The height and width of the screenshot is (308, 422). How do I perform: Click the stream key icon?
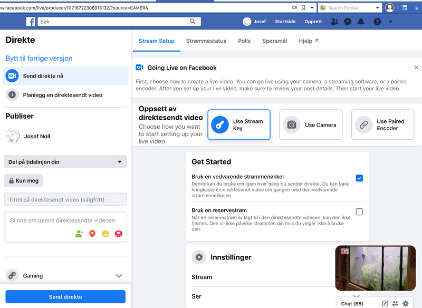click(x=220, y=125)
